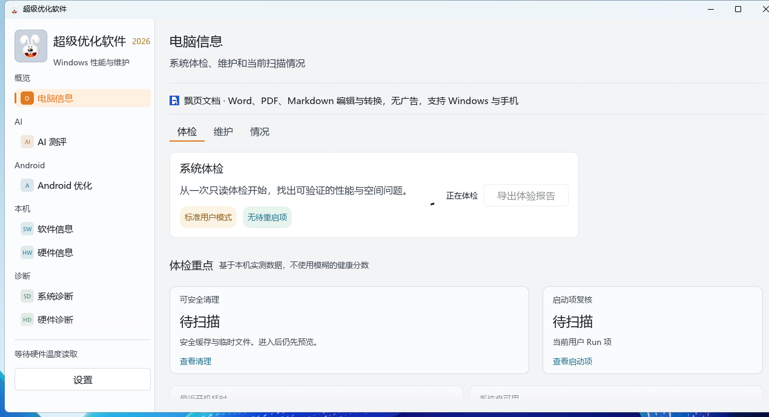This screenshot has height=417, width=769.
Task: Select the 可安全清理 card title
Action: click(x=199, y=300)
